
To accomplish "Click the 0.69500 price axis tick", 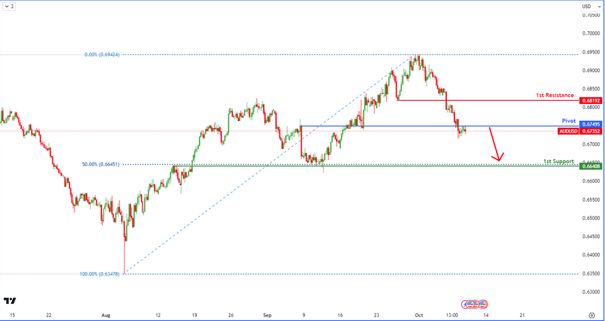I will [591, 52].
